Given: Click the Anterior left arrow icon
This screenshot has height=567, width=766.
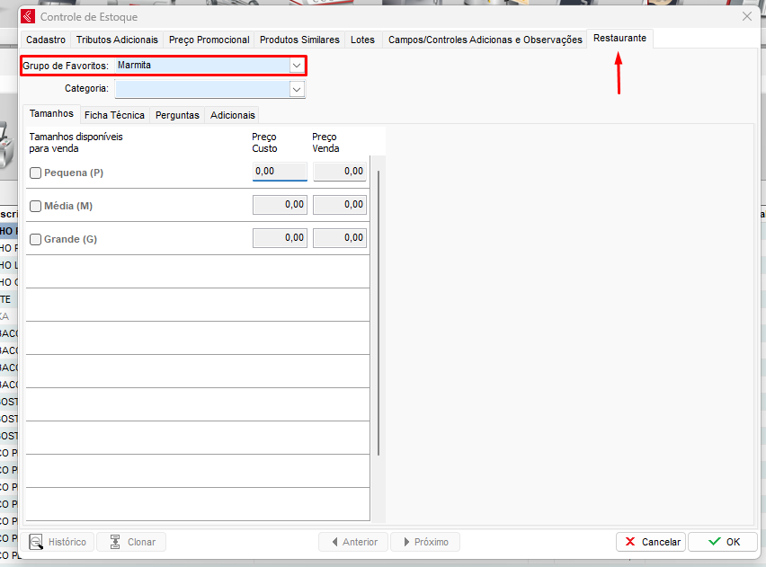Looking at the screenshot, I should point(334,542).
